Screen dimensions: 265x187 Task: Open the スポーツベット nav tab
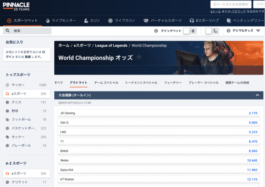pos(23,21)
